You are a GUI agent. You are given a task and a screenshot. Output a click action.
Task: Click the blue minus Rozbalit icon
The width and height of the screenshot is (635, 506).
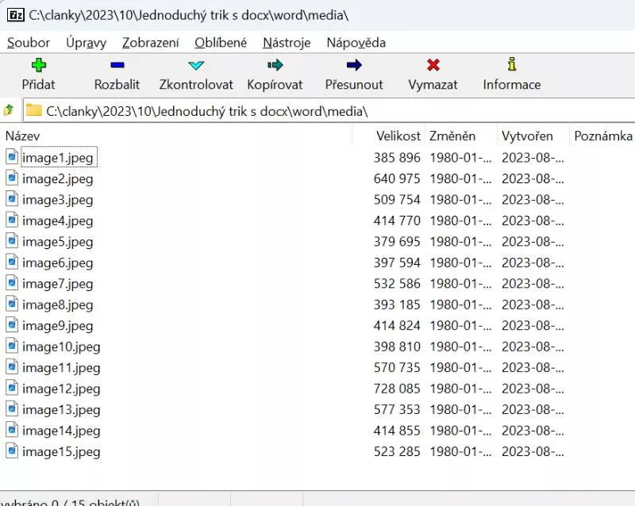point(117,66)
